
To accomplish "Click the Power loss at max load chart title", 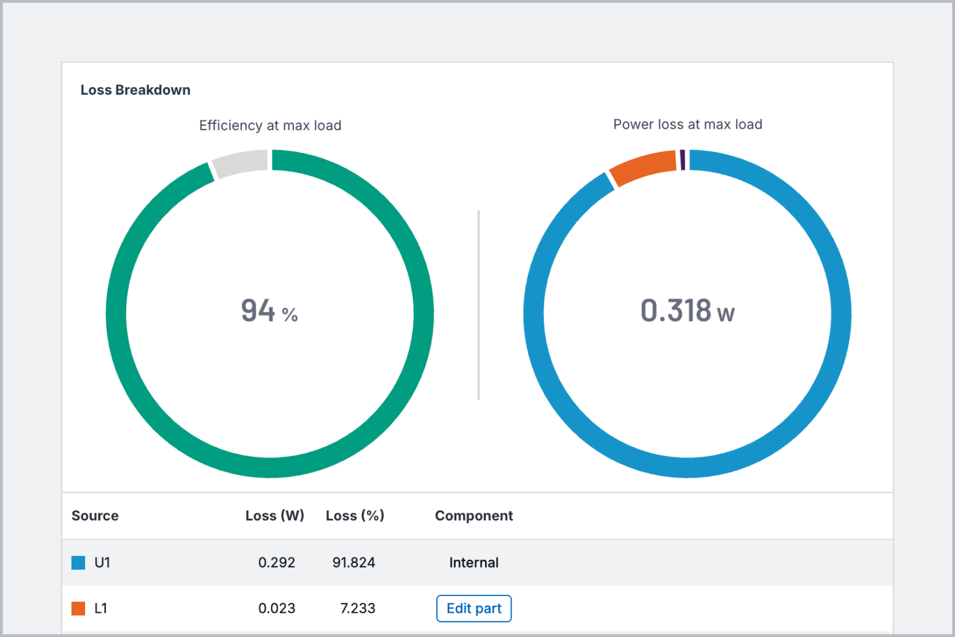I will [687, 124].
